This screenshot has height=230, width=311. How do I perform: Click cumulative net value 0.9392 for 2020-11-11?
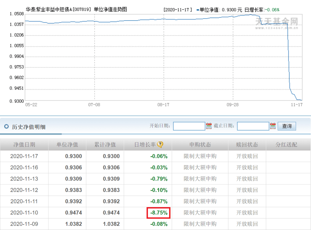111,201
